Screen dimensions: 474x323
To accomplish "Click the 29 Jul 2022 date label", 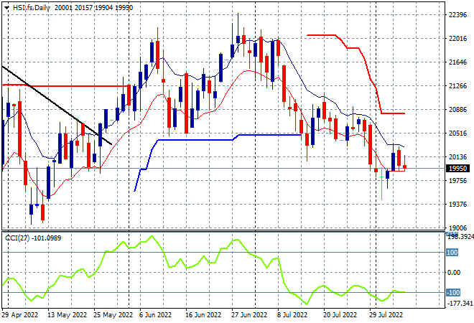I will pyautogui.click(x=386, y=315).
